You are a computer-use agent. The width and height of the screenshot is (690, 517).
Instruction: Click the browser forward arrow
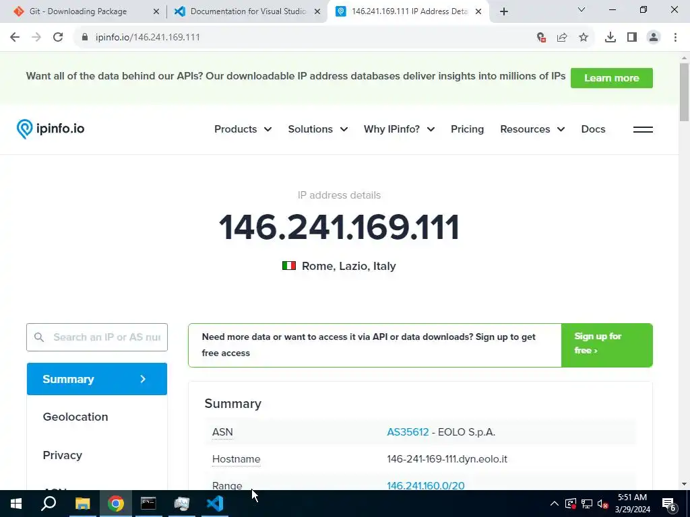pos(36,38)
